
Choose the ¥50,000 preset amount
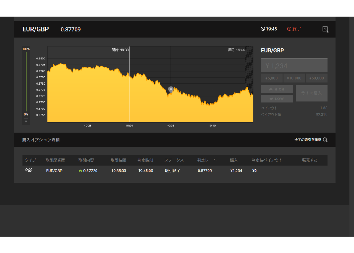click(317, 78)
